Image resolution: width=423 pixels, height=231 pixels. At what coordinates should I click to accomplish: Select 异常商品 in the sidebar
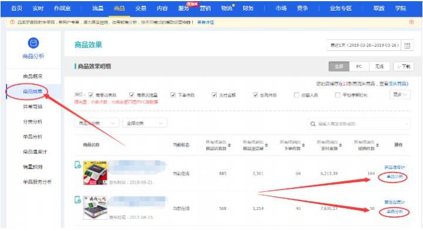(x=33, y=107)
